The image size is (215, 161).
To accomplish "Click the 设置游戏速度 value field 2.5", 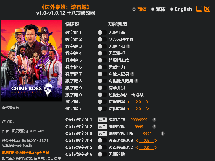I will pos(146,141).
